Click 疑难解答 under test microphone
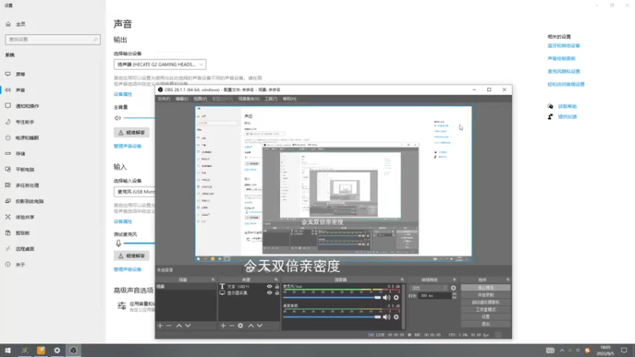This screenshot has height=357, width=635. coord(132,255)
